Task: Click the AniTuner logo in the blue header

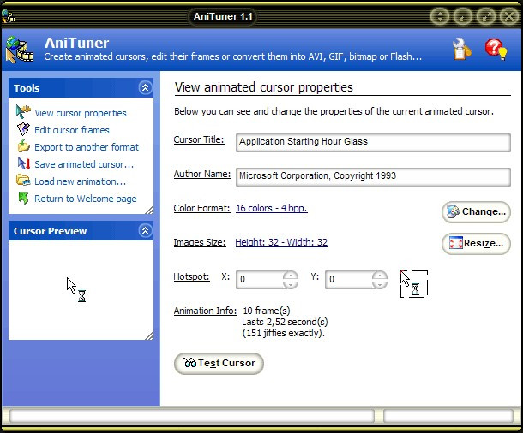Action: [x=20, y=50]
